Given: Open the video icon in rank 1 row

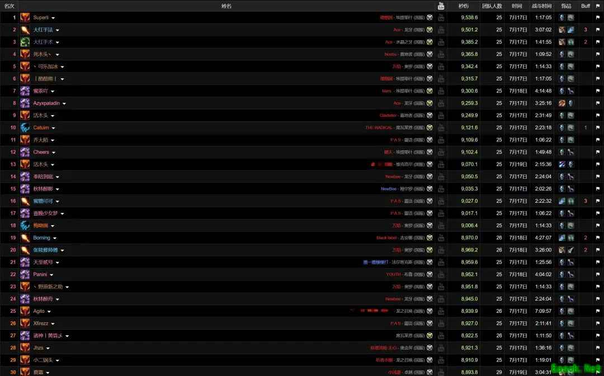Looking at the screenshot, I should click(x=441, y=18).
